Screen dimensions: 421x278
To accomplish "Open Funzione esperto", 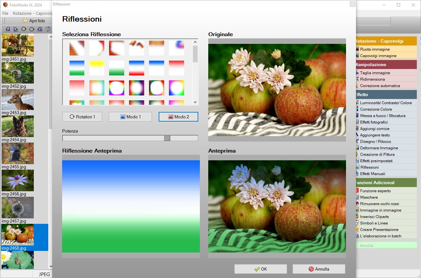I will (386, 191).
